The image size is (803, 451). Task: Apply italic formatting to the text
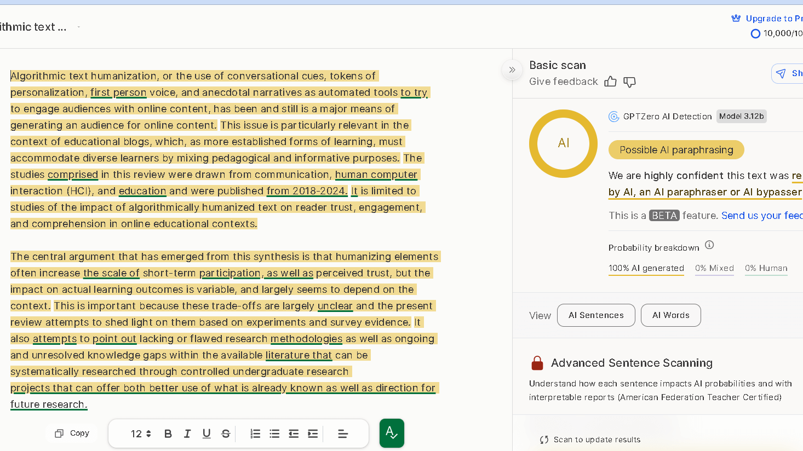(x=187, y=433)
